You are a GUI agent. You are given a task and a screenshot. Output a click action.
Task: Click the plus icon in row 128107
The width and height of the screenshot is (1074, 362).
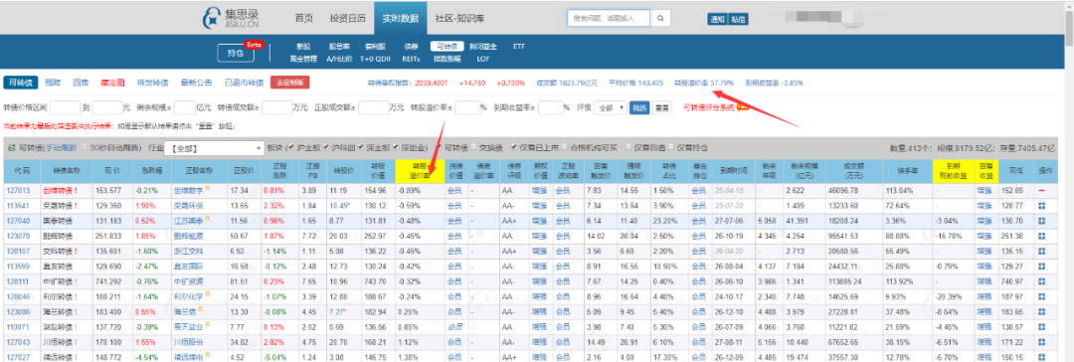1041,251
